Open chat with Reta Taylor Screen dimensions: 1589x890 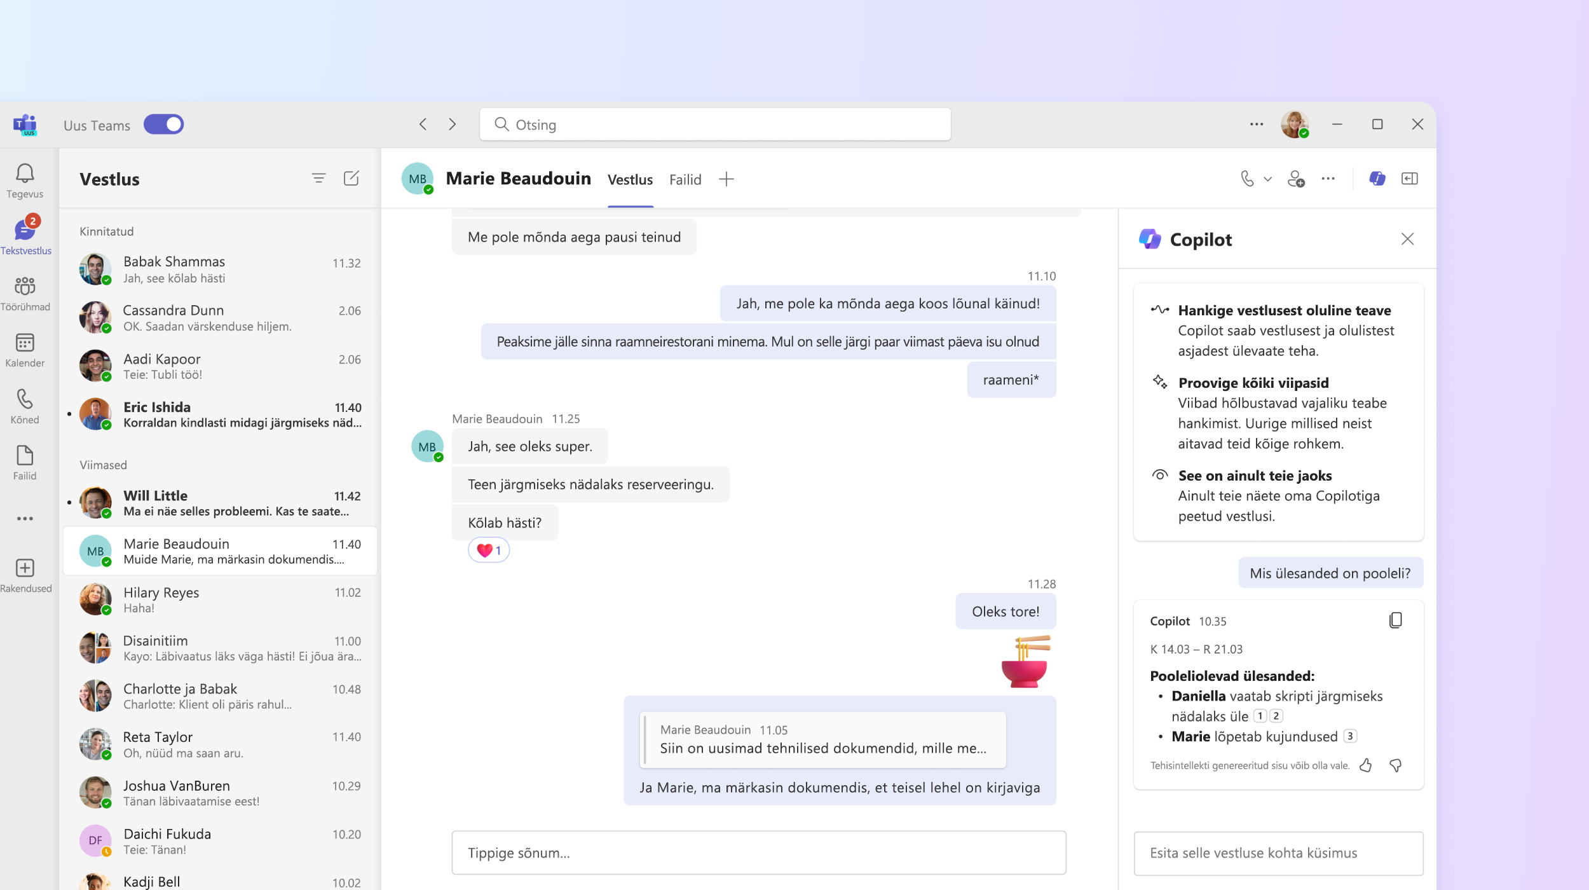point(220,744)
